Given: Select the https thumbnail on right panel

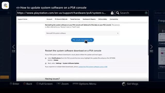Looking at the screenshot, I should pyautogui.click(x=162, y=58).
